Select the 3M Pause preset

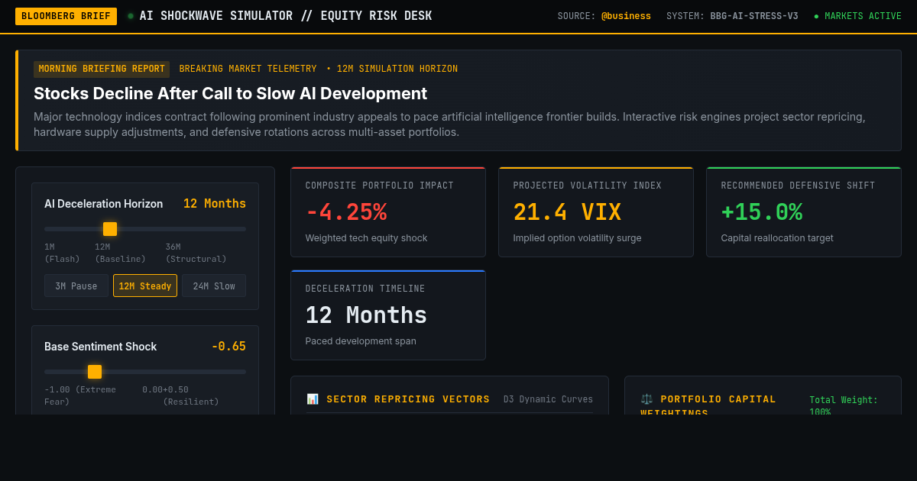[76, 286]
